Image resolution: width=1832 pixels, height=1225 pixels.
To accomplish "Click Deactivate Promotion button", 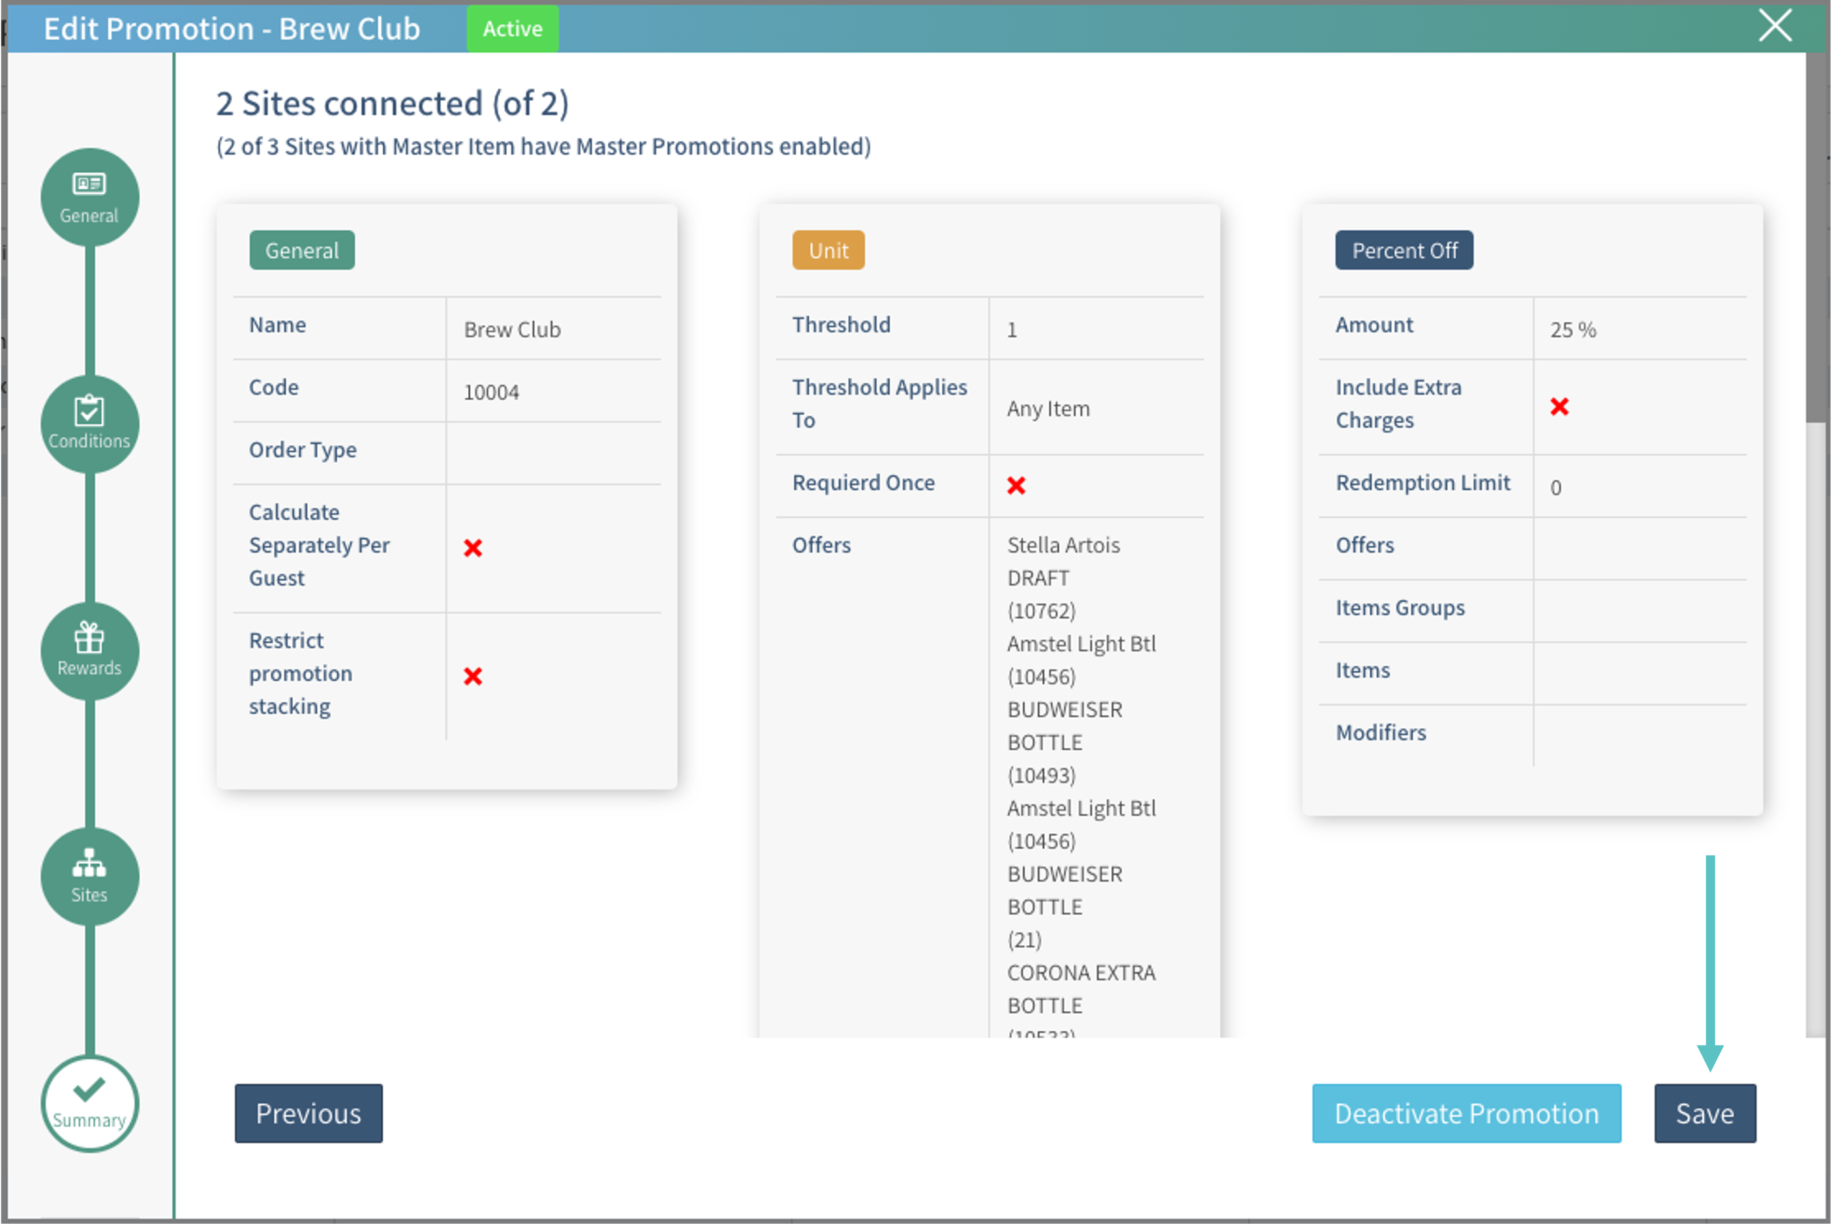I will click(x=1466, y=1112).
